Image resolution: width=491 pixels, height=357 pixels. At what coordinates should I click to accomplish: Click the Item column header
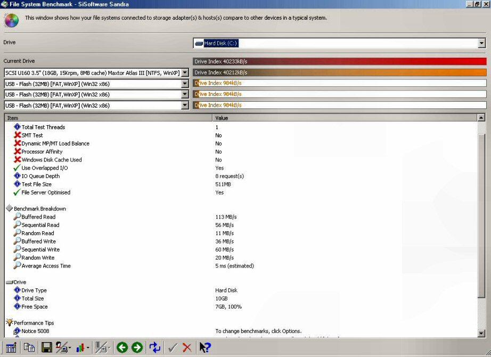coord(109,118)
